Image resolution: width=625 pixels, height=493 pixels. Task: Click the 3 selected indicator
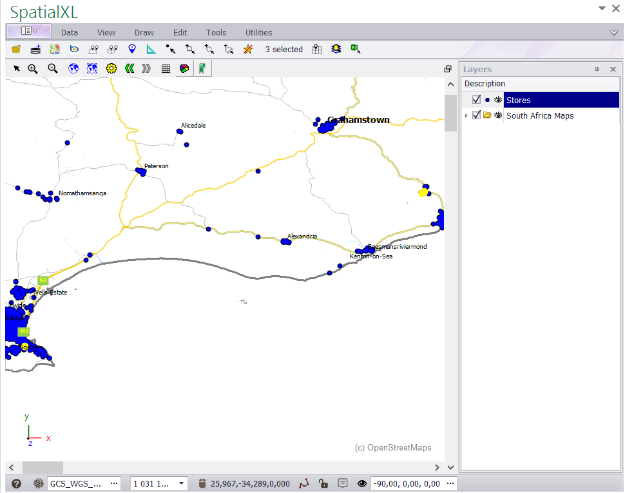(284, 49)
